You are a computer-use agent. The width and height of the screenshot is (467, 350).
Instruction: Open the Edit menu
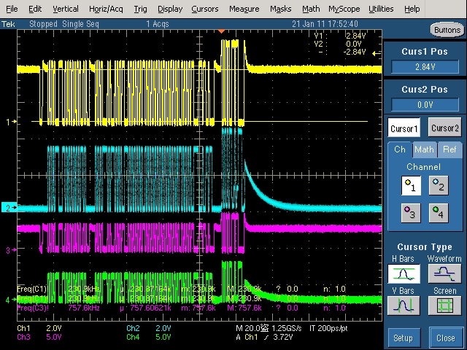35,9
